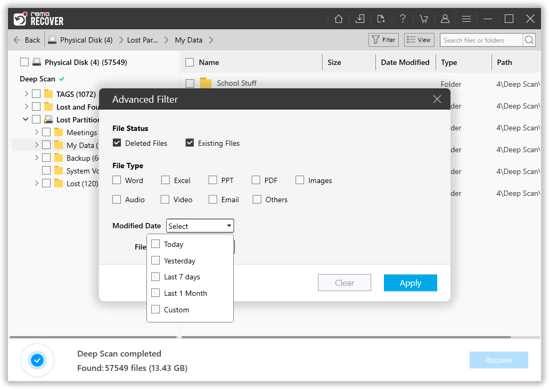Click My Data breadcrumb item

pyautogui.click(x=189, y=40)
